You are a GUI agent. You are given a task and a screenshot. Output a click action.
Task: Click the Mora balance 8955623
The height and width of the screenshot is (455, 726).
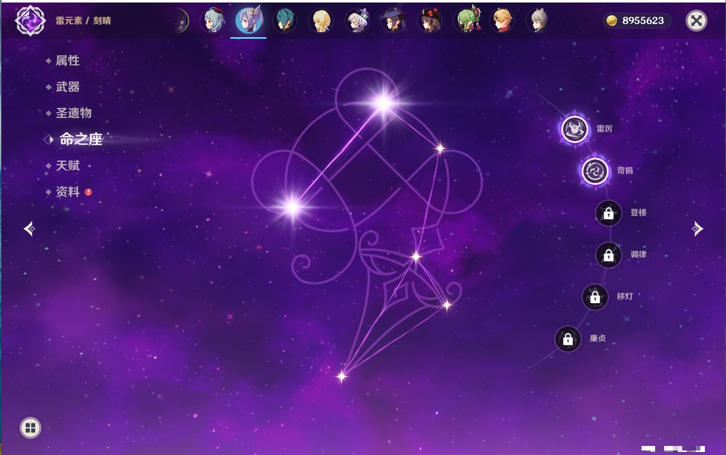click(x=643, y=21)
